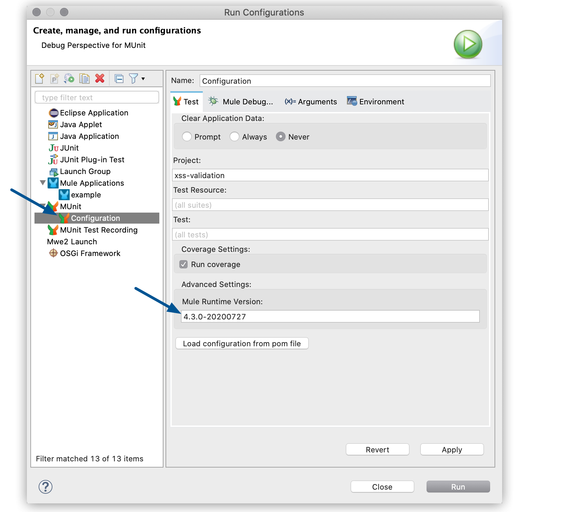This screenshot has width=578, height=512.
Task: Collapse all items in the configuration tree
Action: tap(119, 79)
